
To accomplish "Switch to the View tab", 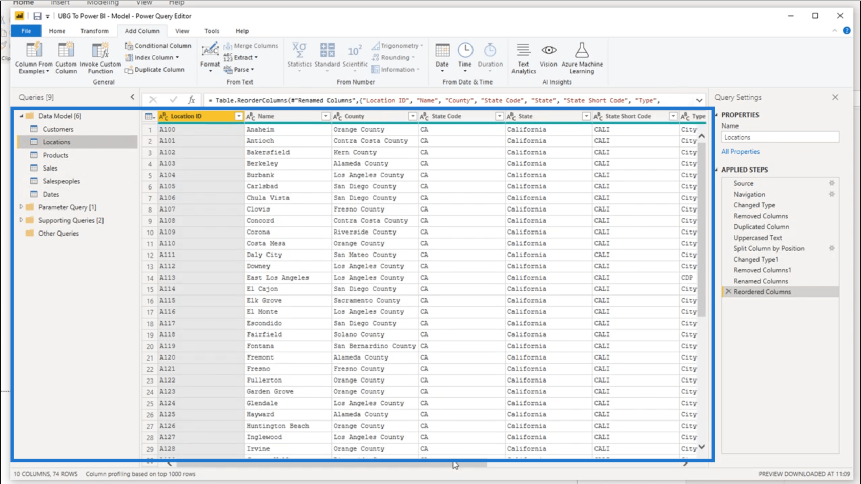I will (182, 31).
